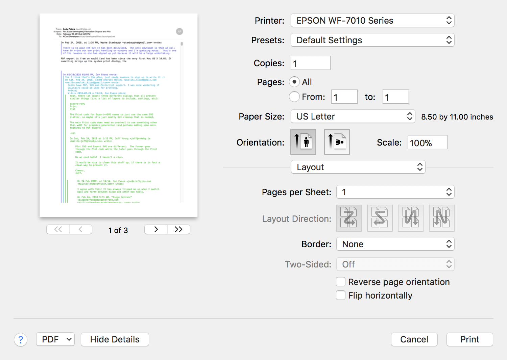
Task: Click the Scale percentage field
Action: (x=427, y=143)
